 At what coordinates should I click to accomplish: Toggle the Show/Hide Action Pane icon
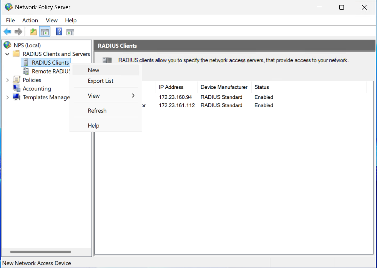tap(70, 32)
